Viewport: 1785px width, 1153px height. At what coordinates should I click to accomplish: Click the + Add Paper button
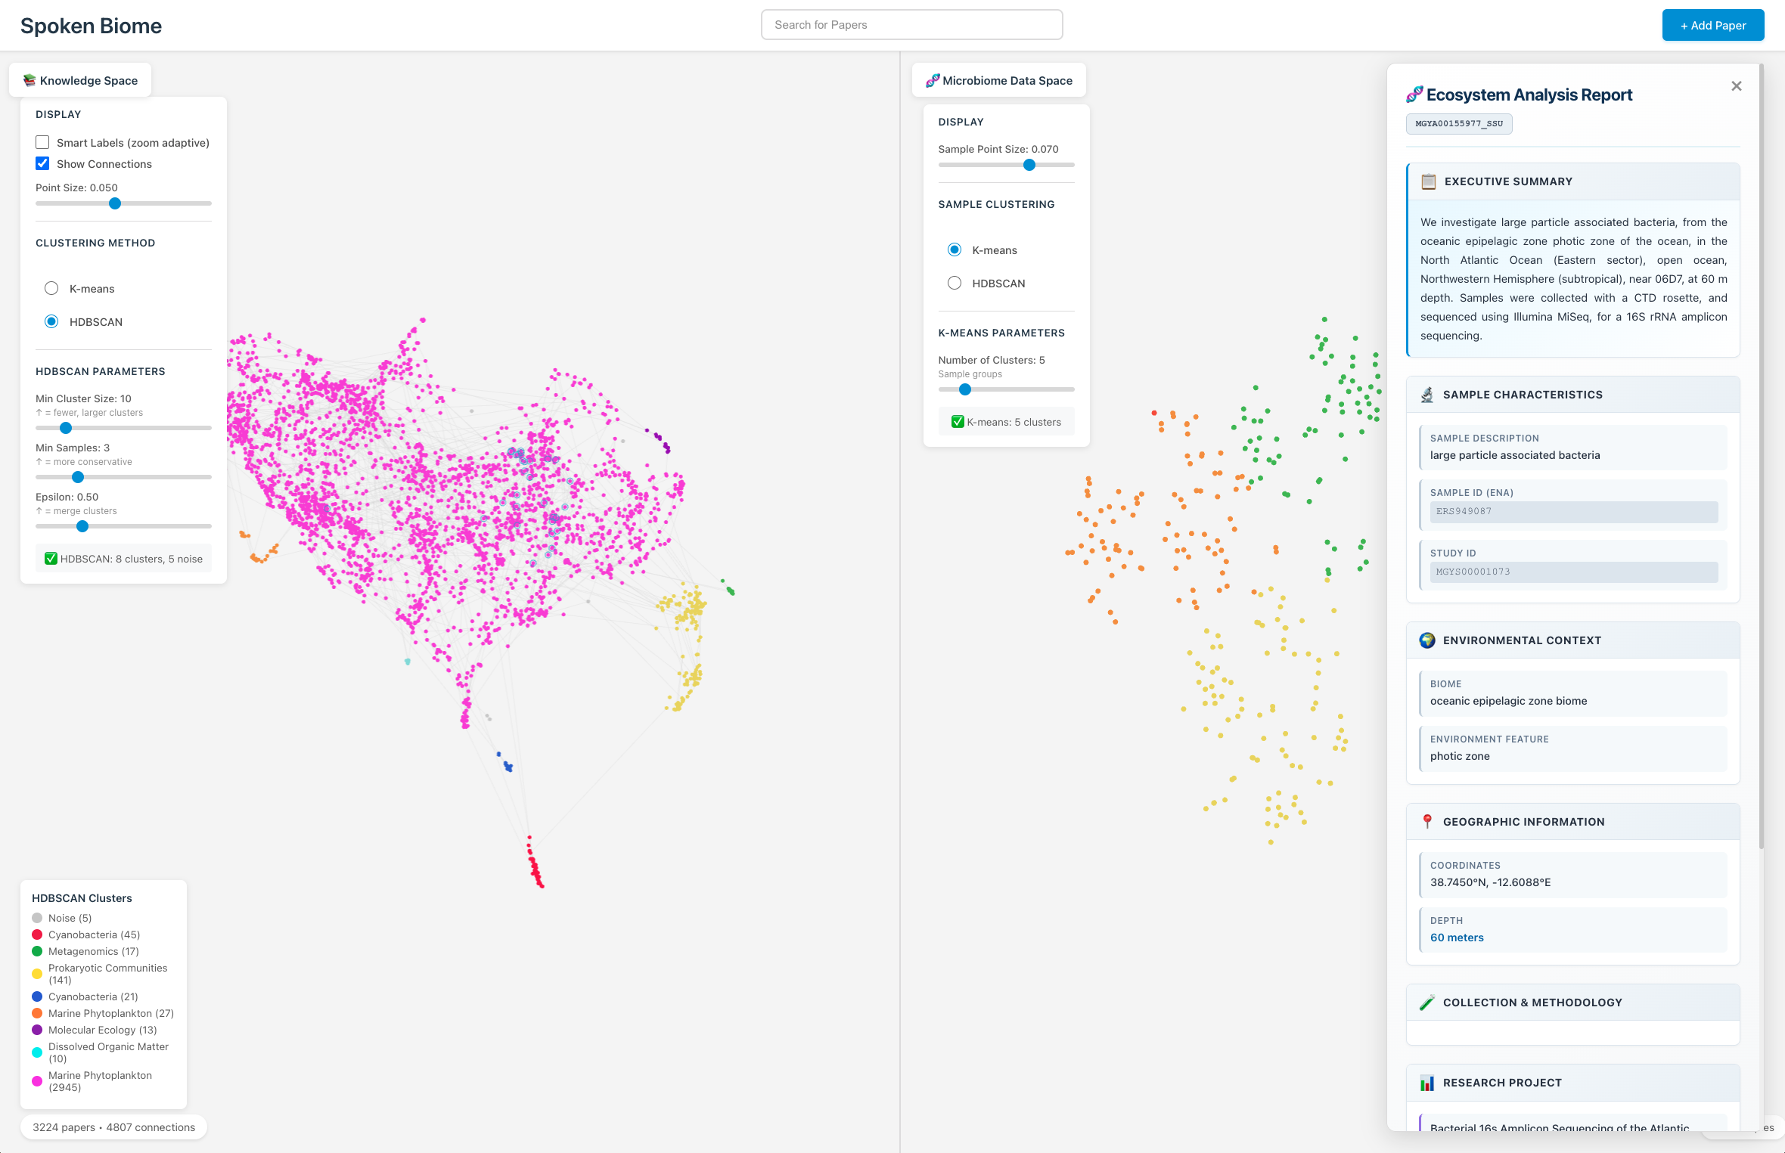pos(1712,25)
